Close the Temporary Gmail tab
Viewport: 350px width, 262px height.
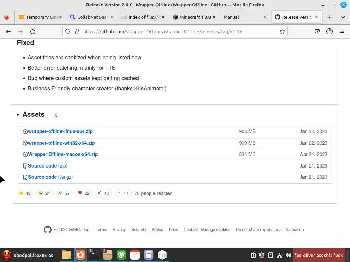tap(60, 17)
